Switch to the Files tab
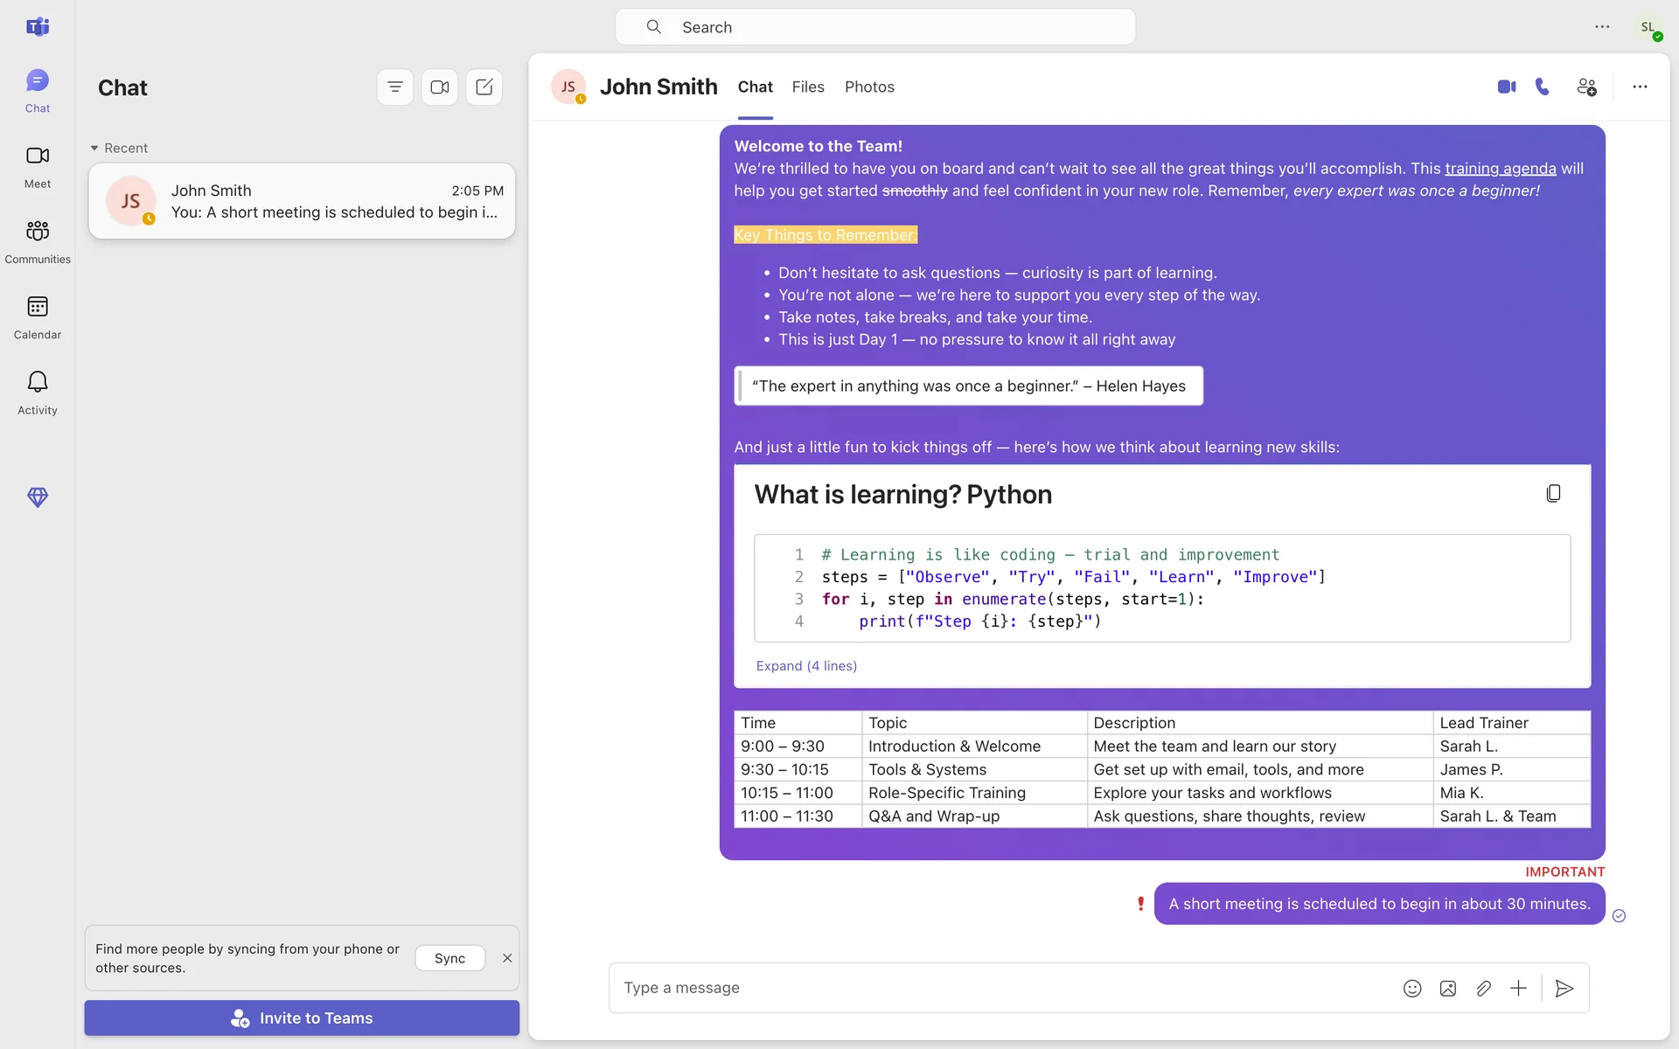The width and height of the screenshot is (1679, 1049). pyautogui.click(x=808, y=87)
